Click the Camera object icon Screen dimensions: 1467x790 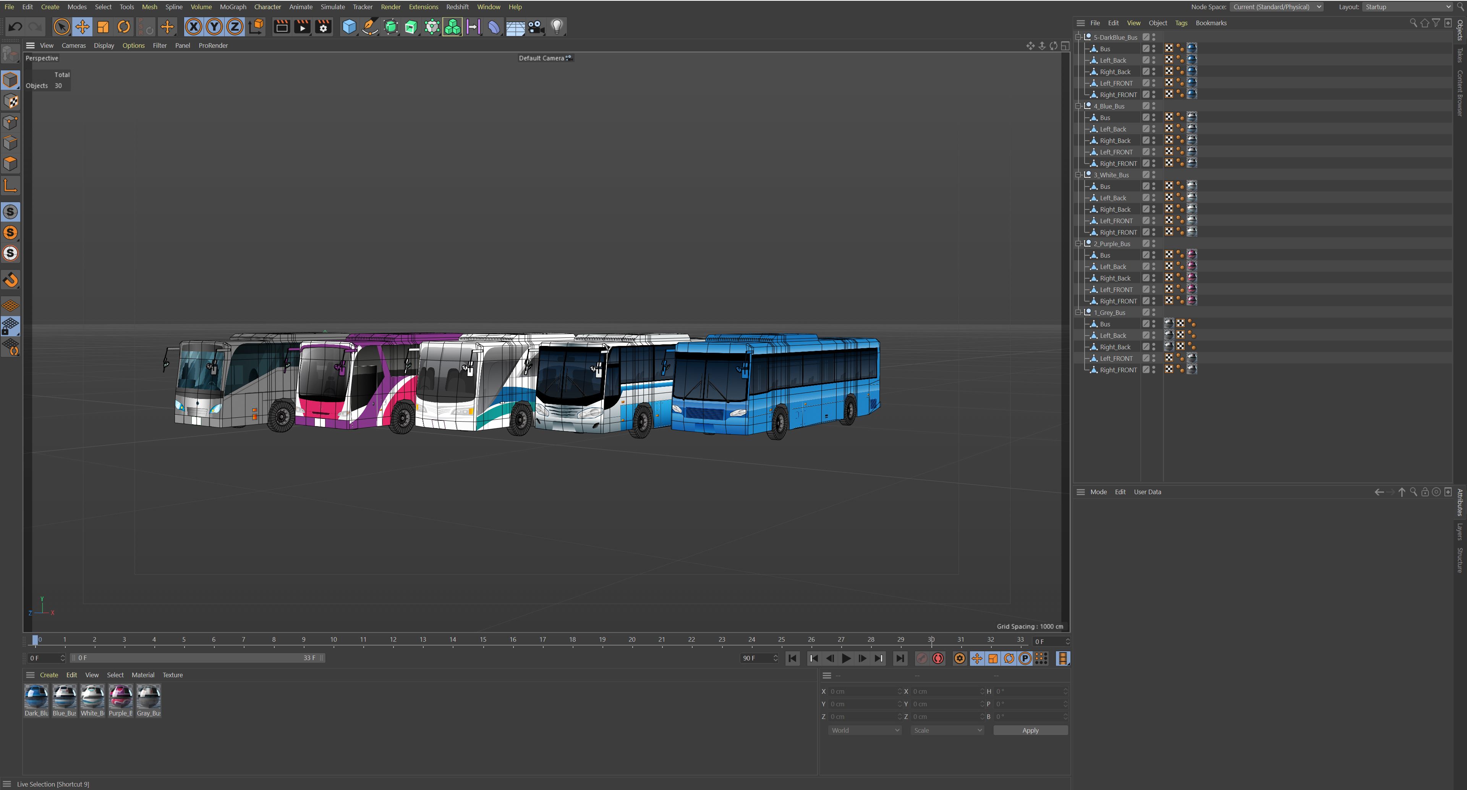[536, 27]
